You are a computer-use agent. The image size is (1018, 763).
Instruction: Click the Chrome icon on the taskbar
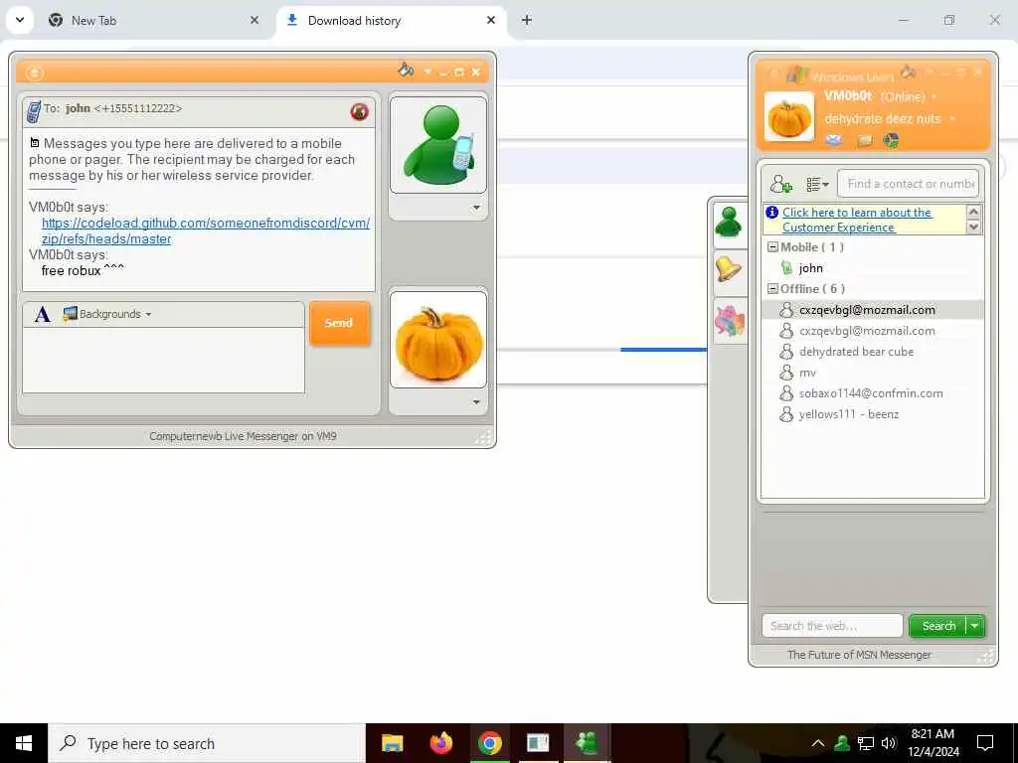[x=489, y=743]
